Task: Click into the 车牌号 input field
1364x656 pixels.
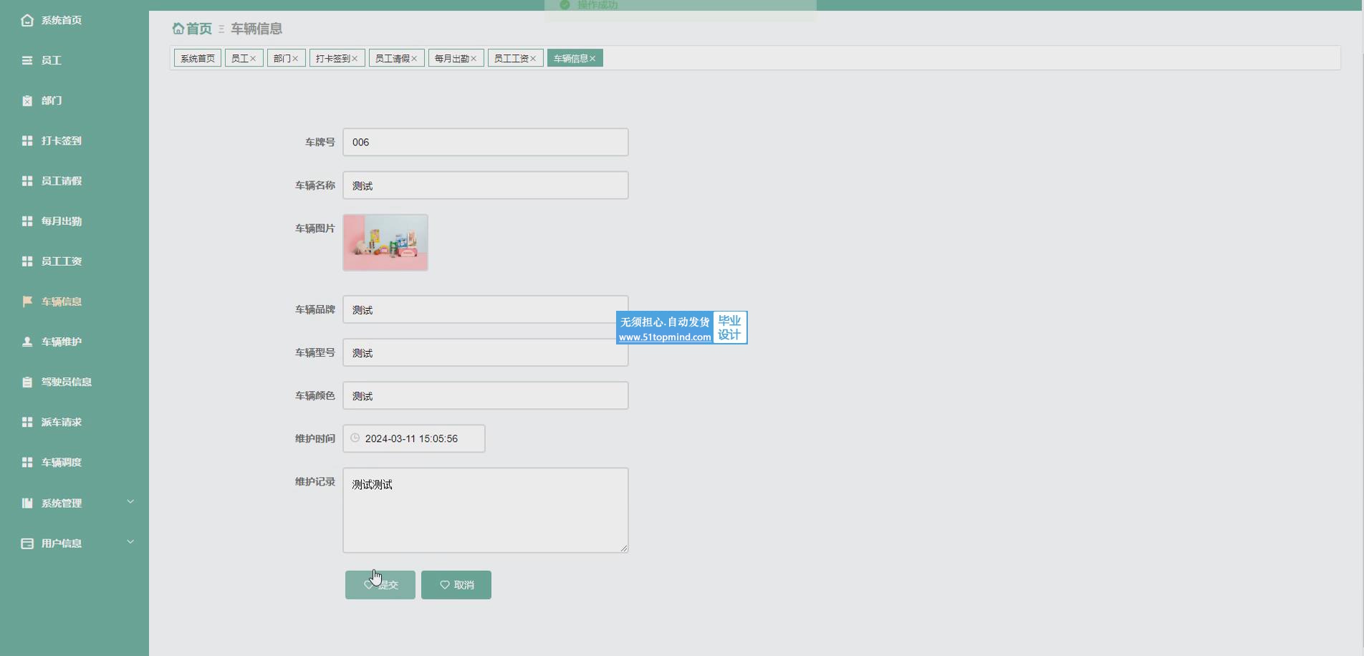Action: 485,143
